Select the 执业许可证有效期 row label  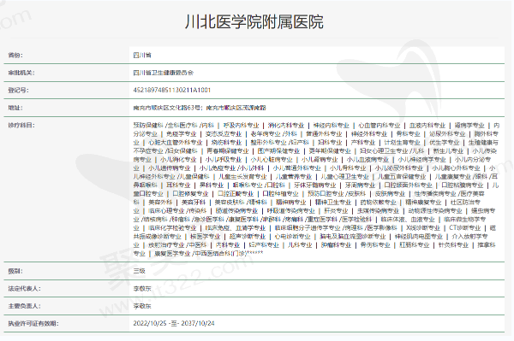[33, 323]
